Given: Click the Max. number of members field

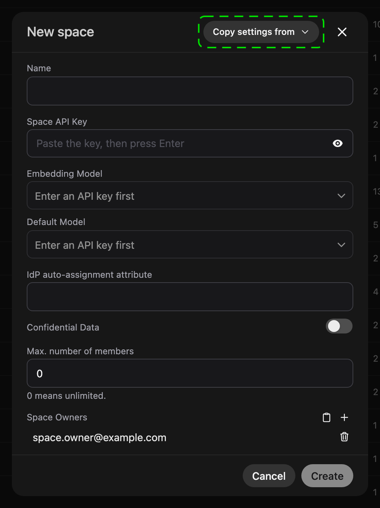Looking at the screenshot, I should (190, 373).
